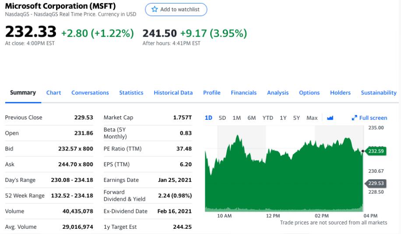The width and height of the screenshot is (401, 234).
Task: Select the 1Y chart range
Action: 283,118
